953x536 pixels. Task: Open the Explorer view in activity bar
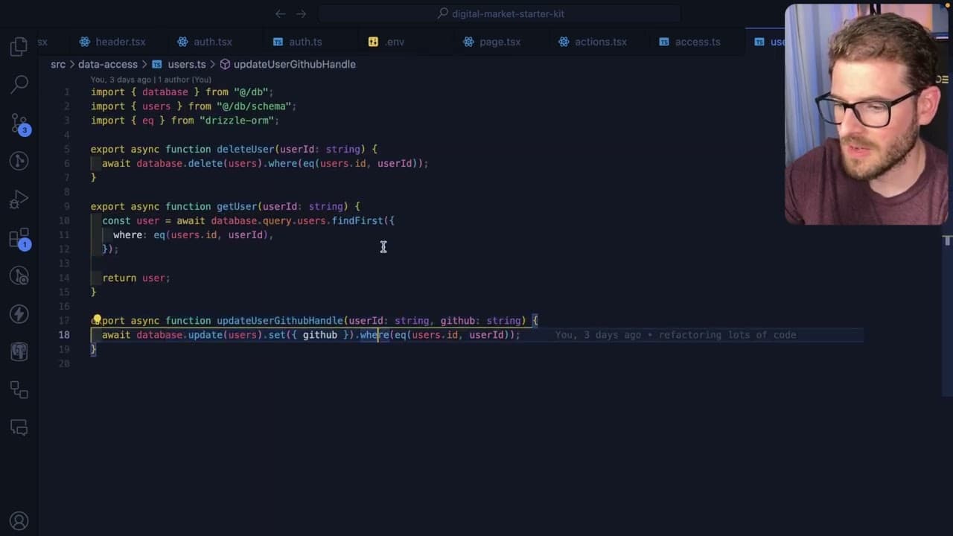19,47
